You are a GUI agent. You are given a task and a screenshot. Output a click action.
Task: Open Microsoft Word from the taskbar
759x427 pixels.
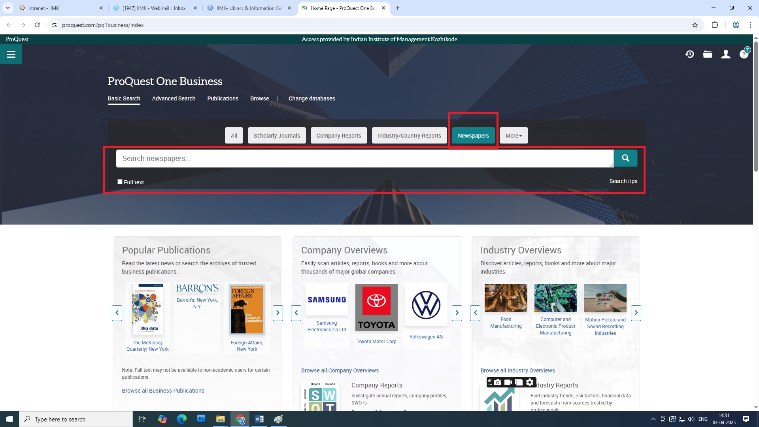pos(259,419)
